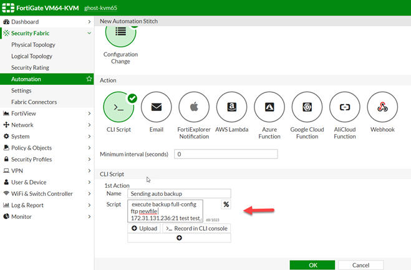Expand the FortiView menu chevron
The height and width of the screenshot is (270, 411).
(x=89, y=113)
